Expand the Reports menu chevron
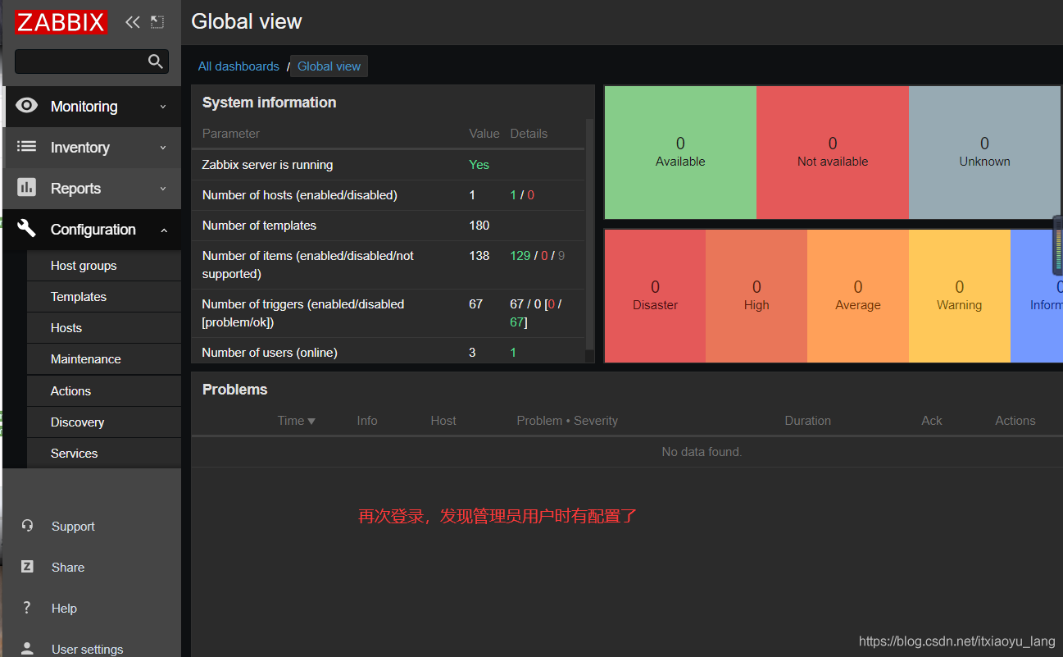 click(163, 189)
